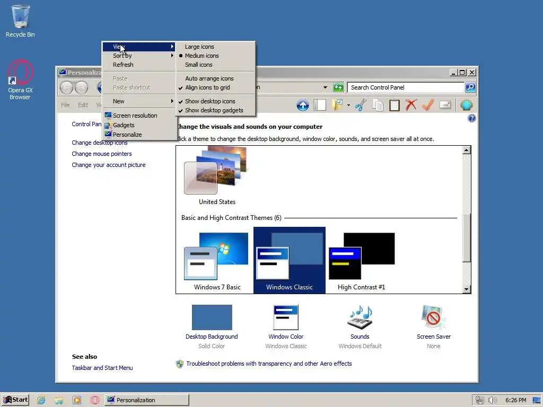Click the Search Control Panel field
This screenshot has width=543, height=407.
click(406, 87)
